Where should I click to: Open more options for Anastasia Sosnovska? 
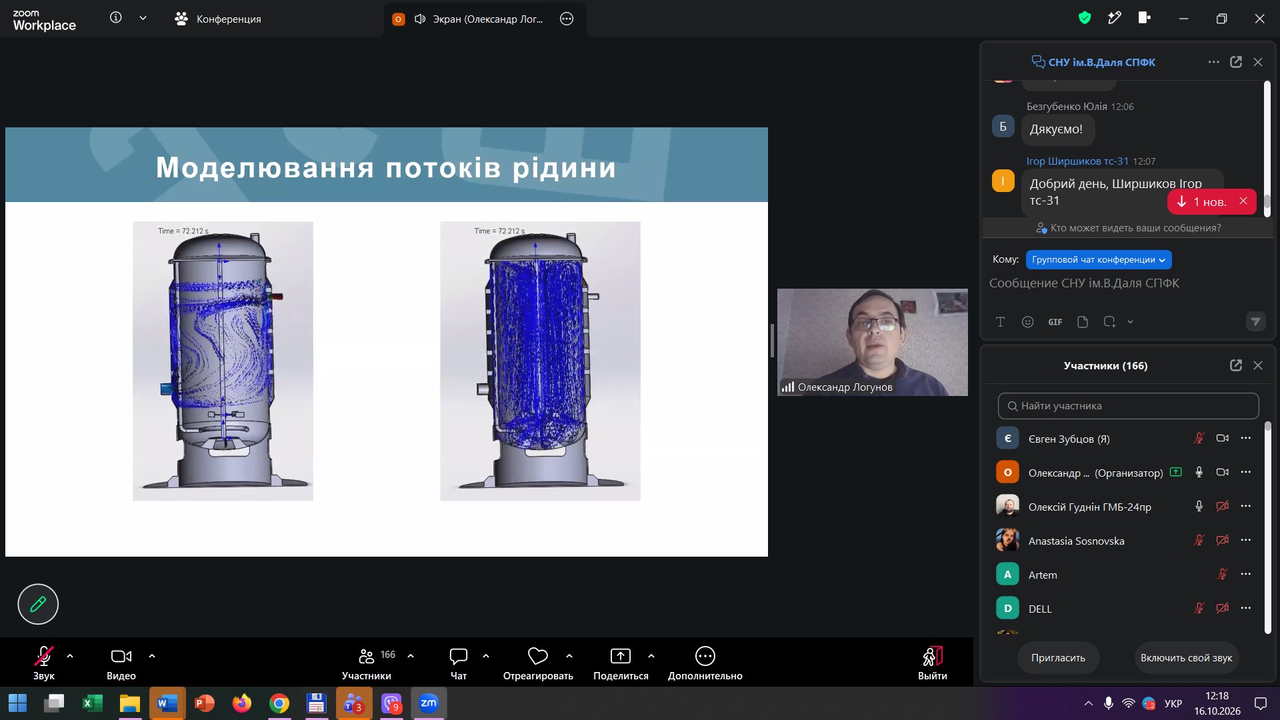coord(1245,540)
